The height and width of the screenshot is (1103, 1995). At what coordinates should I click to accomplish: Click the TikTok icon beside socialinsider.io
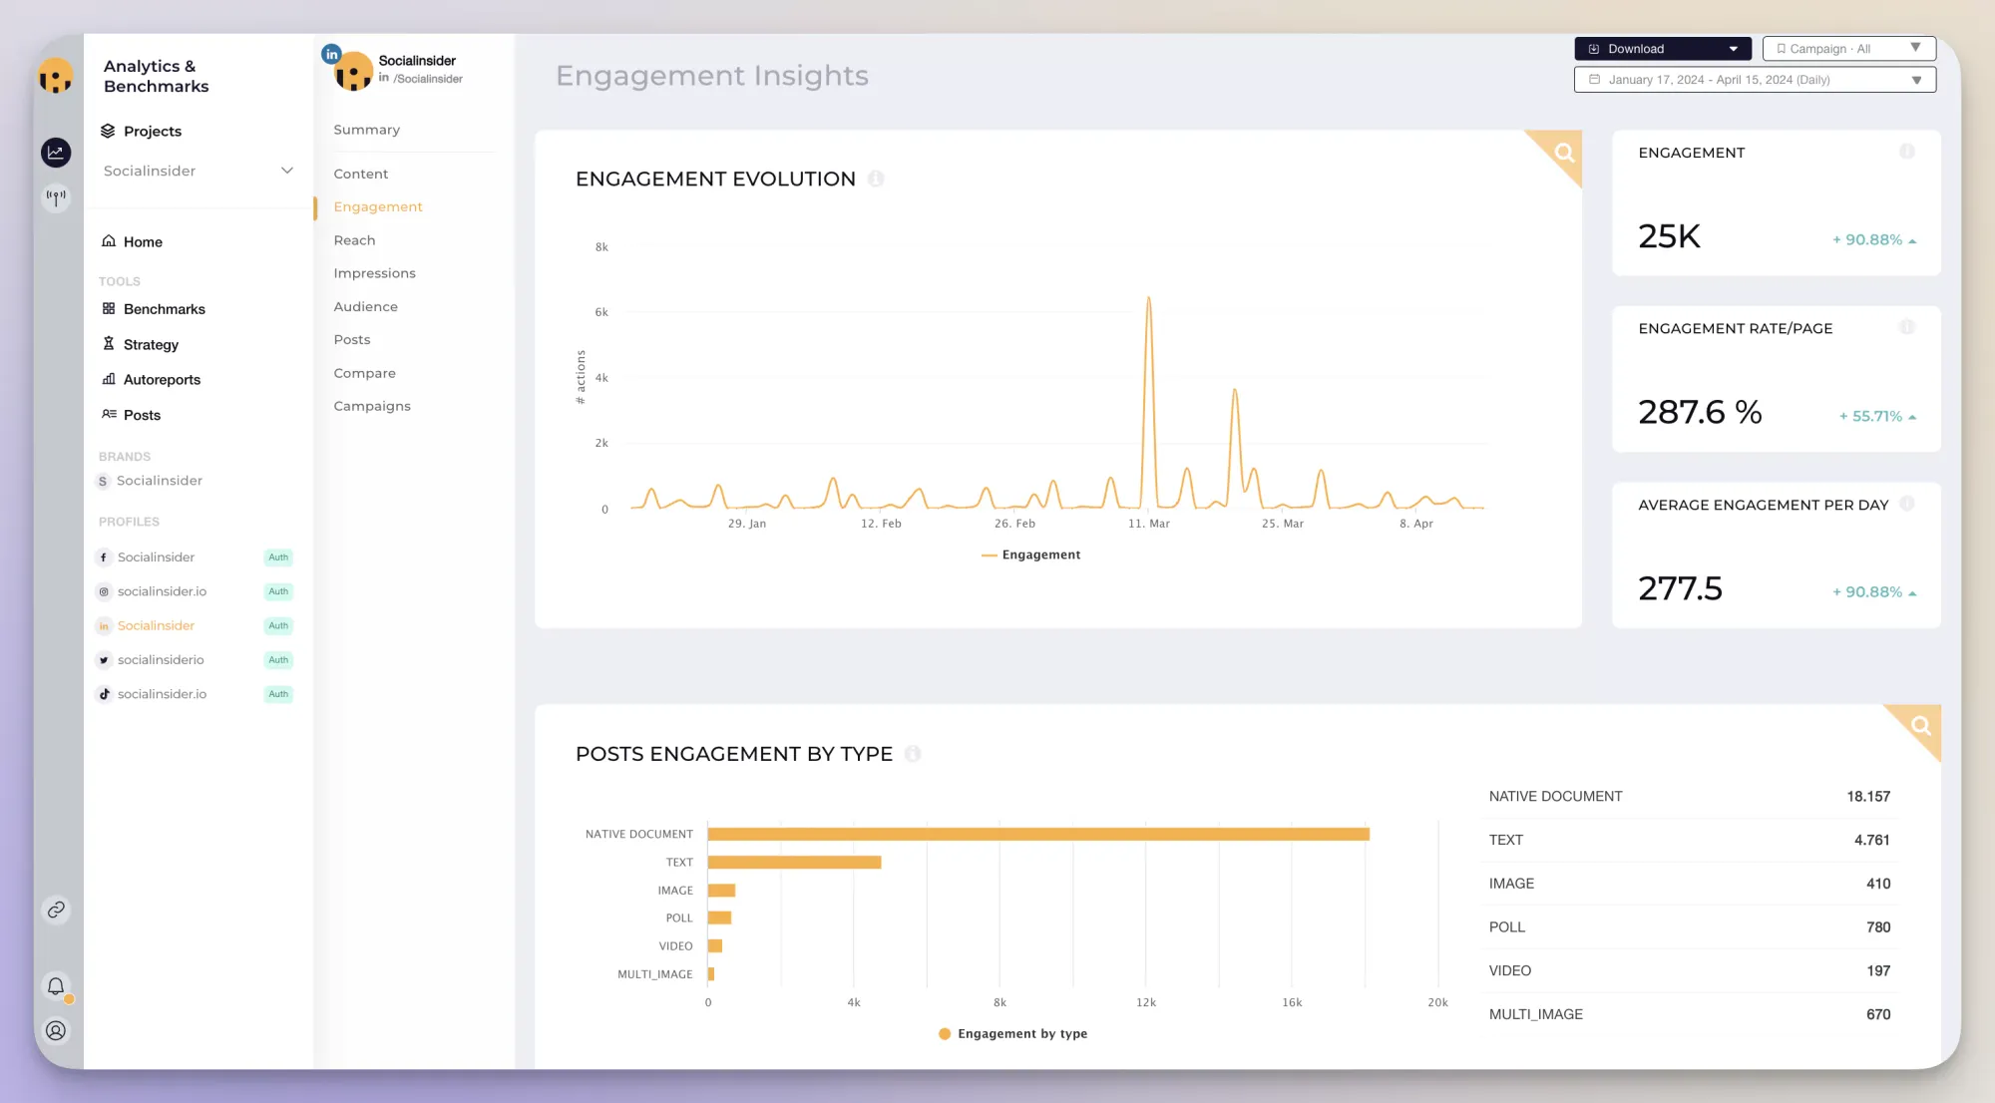(x=104, y=694)
